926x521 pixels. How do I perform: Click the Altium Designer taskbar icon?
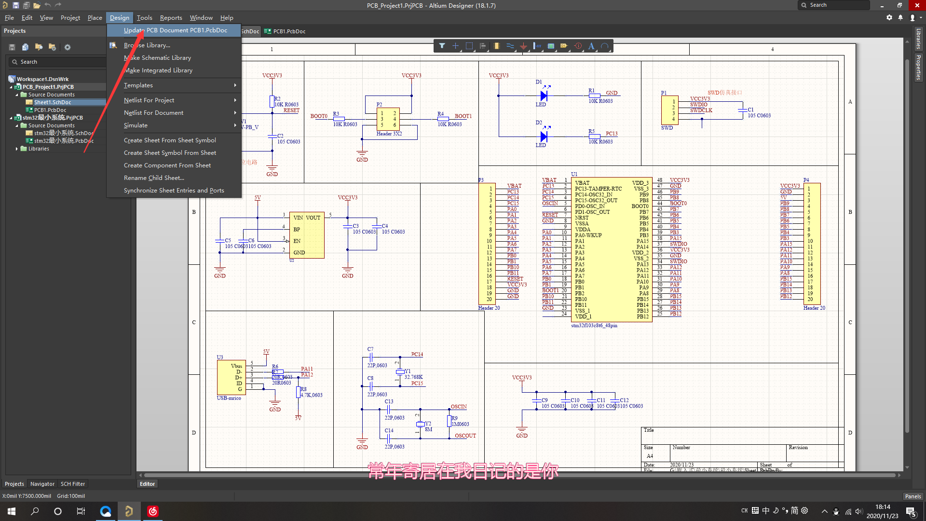(129, 511)
